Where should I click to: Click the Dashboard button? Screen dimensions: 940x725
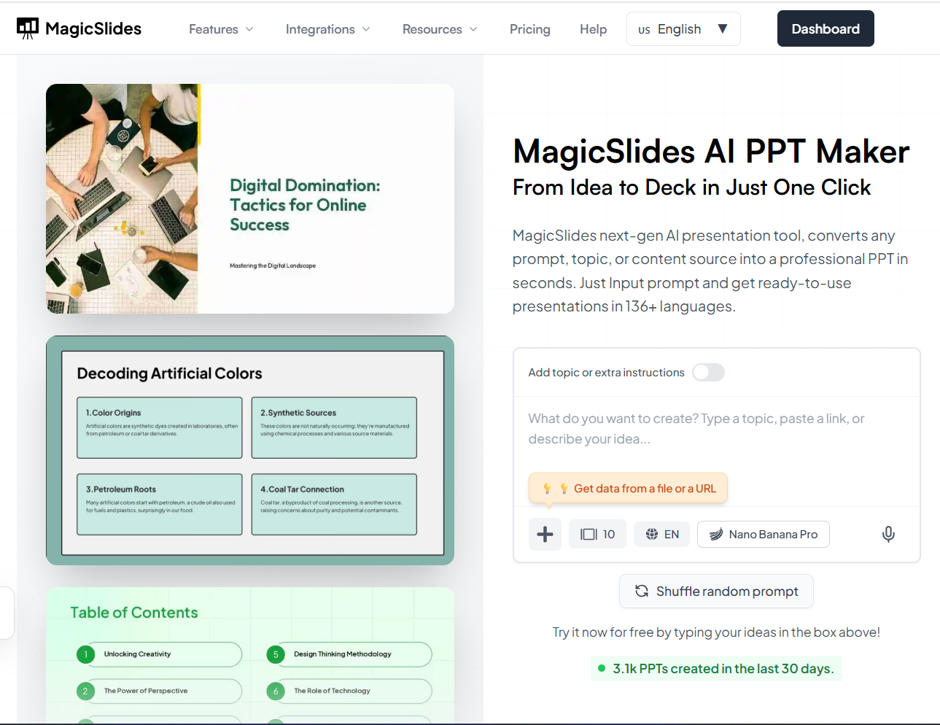(x=826, y=28)
